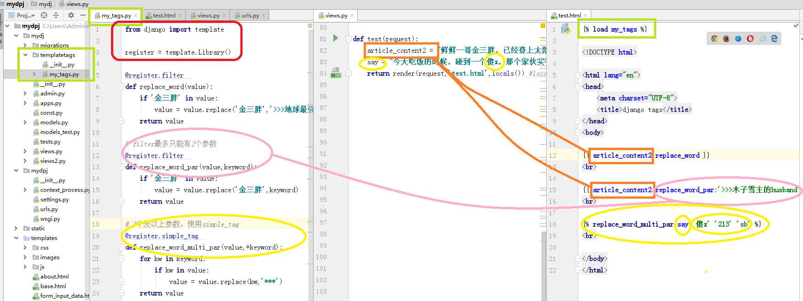Open models.py from project tree
The image size is (803, 301).
point(50,122)
